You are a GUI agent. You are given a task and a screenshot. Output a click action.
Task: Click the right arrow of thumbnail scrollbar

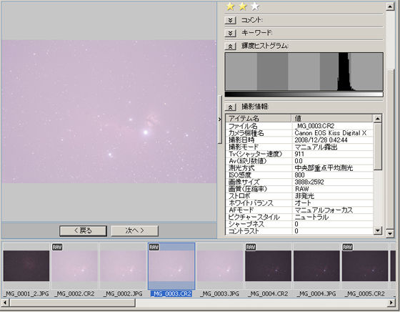click(391, 303)
